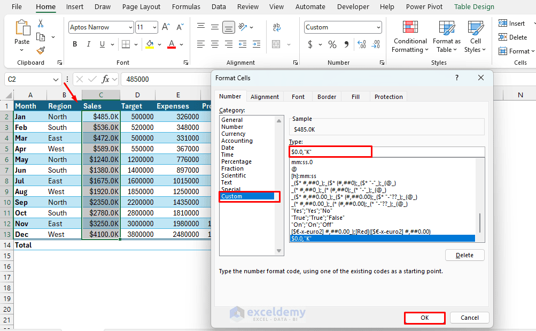Click the Insert cells button
Viewport: 536px width, 331px height.
click(x=511, y=23)
